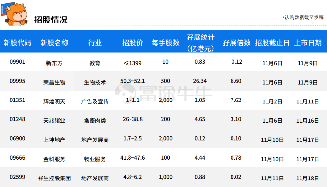Click margin amount 4.44
The height and width of the screenshot is (187, 327).
click(200, 158)
